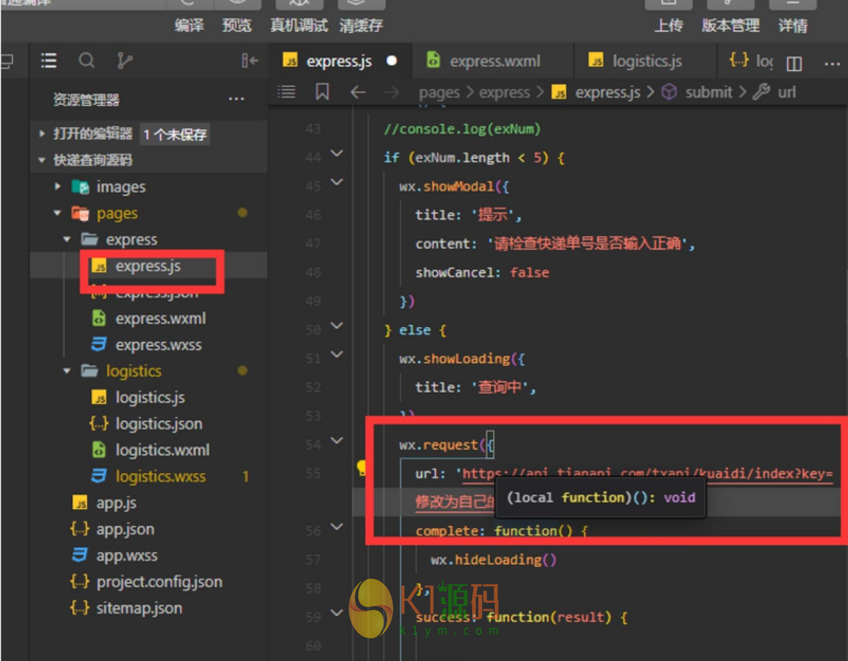The image size is (848, 661).
Task: Click the explorer list icon in sidebar
Action: (x=49, y=61)
